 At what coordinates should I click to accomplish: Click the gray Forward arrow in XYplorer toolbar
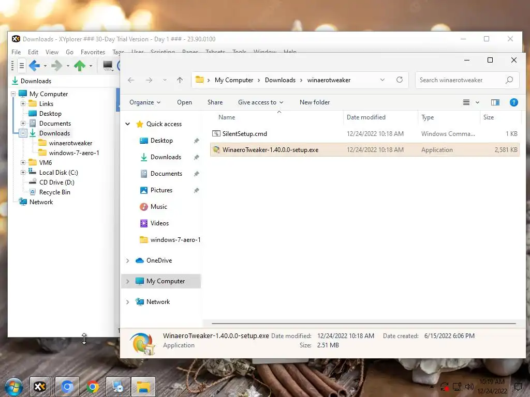point(57,66)
